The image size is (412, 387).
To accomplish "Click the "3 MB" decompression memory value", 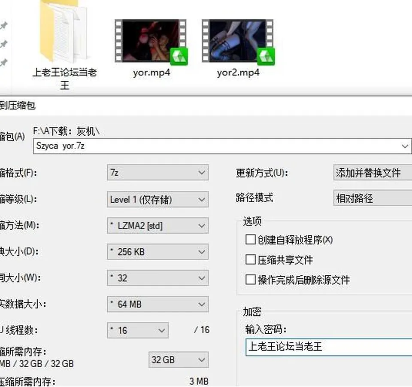I will [199, 381].
